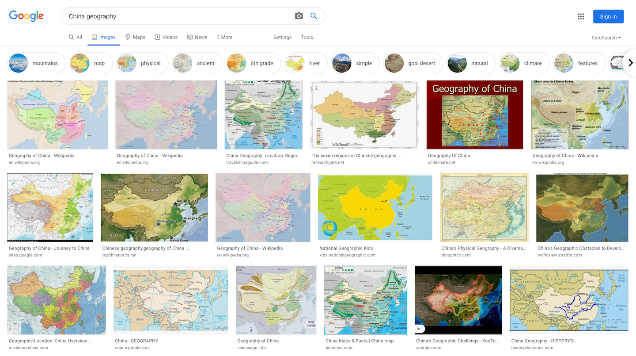Choose the natural filter chip

point(471,63)
